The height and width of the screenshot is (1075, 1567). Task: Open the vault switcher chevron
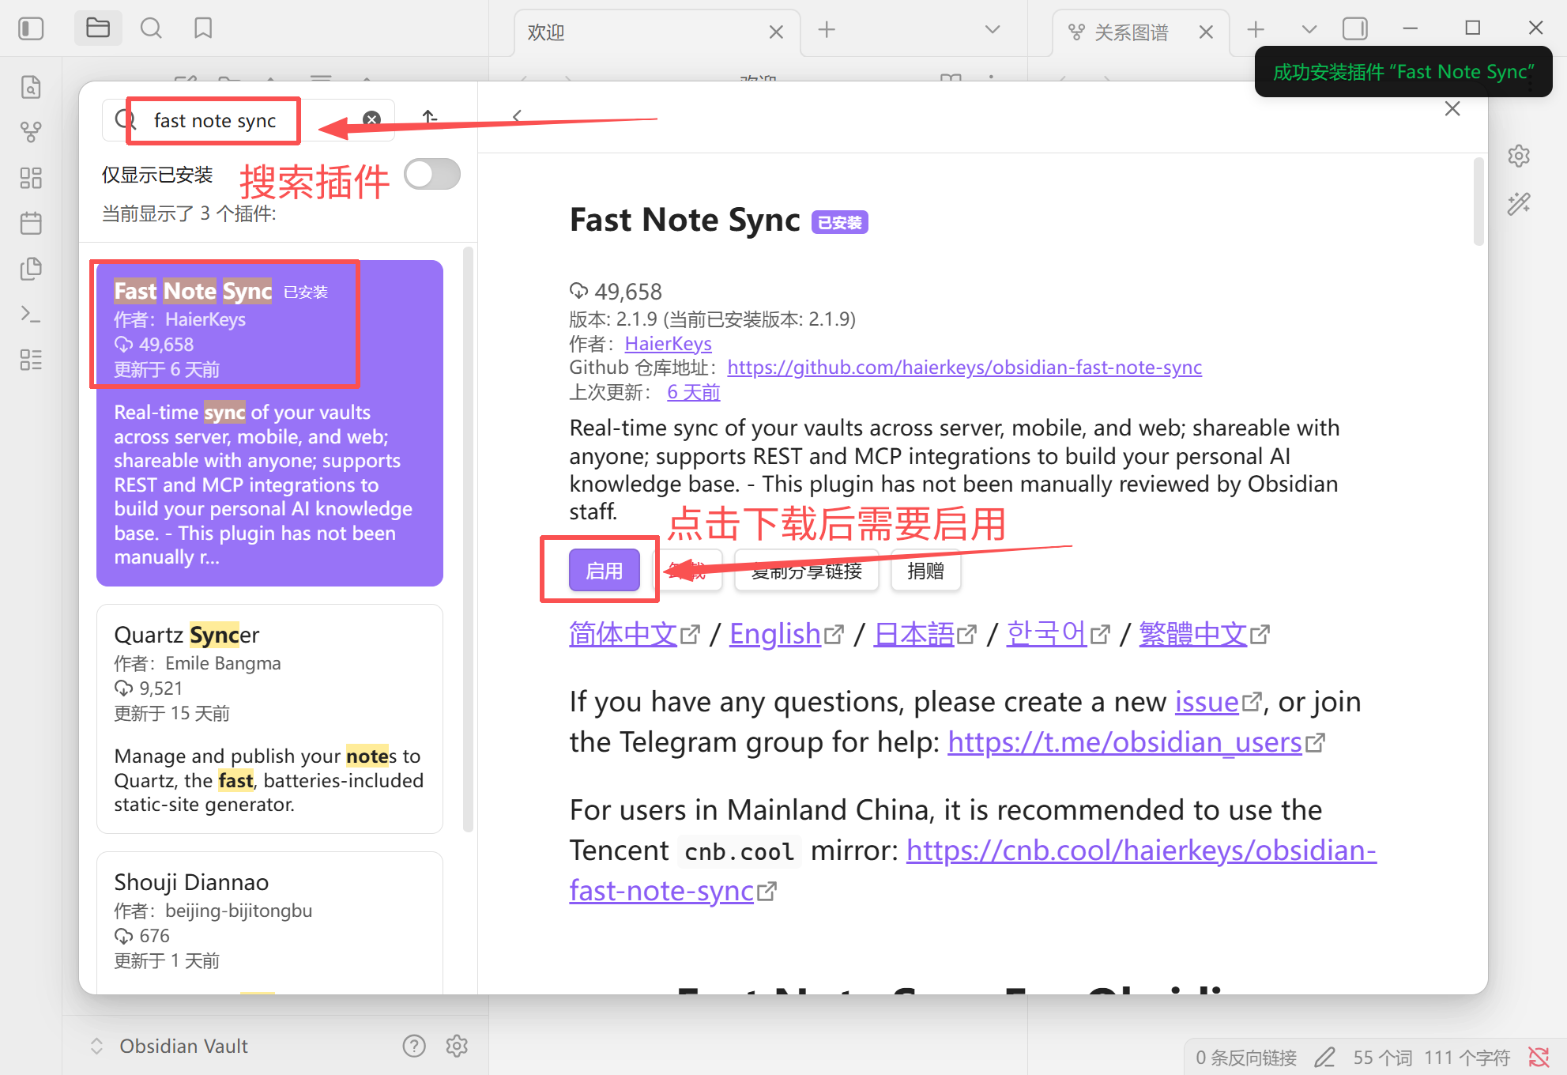(96, 1046)
